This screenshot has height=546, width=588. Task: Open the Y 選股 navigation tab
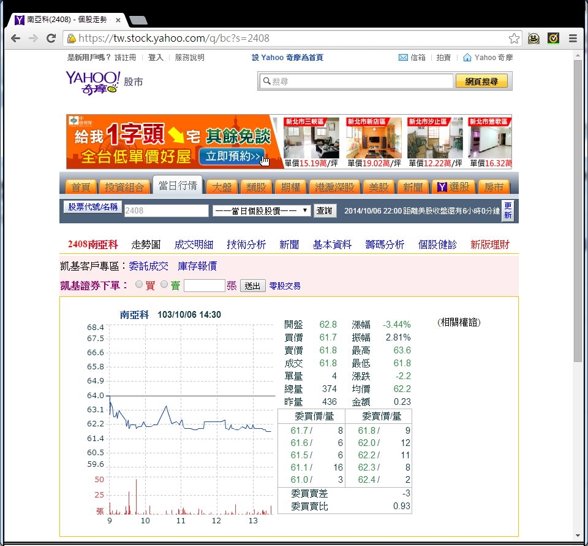point(454,187)
